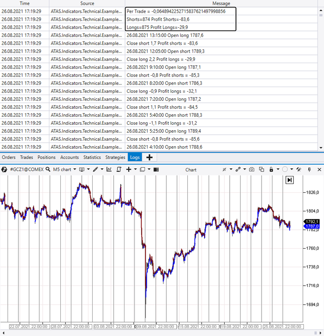Click the log list scroll-down arrow

click(x=321, y=148)
